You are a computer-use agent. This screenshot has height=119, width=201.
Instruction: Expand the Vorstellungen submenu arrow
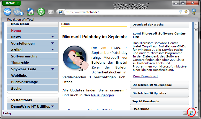click(52, 43)
